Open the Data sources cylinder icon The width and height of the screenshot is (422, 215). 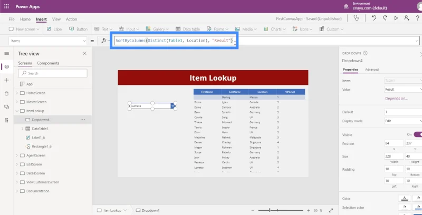click(x=7, y=93)
